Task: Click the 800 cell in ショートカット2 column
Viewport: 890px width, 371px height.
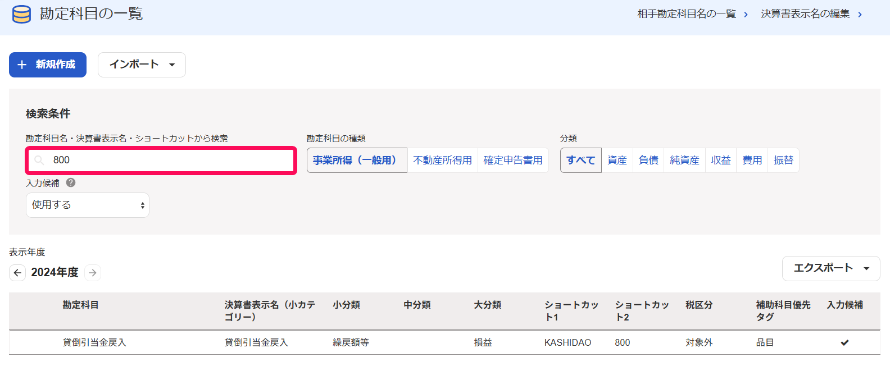Action: pyautogui.click(x=622, y=342)
